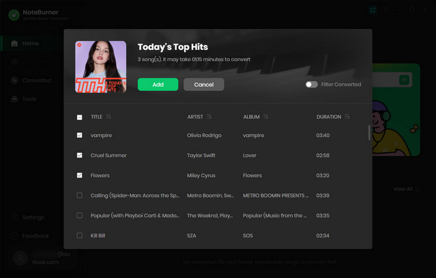Sort songs by DURATION sort icon

point(347,117)
